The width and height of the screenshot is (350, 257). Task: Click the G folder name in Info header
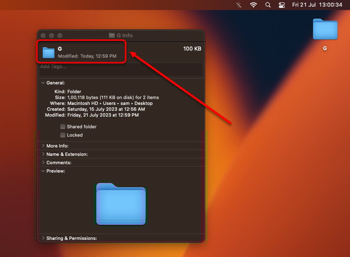pos(60,48)
